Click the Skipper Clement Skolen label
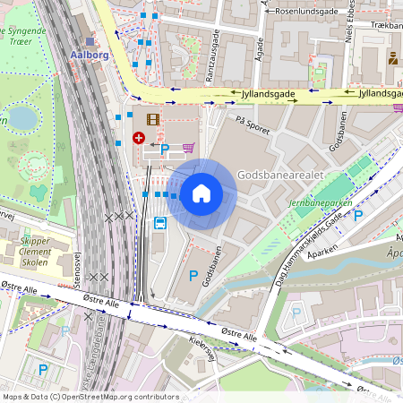Image resolution: width=403 pixels, height=403 pixels. point(35,252)
